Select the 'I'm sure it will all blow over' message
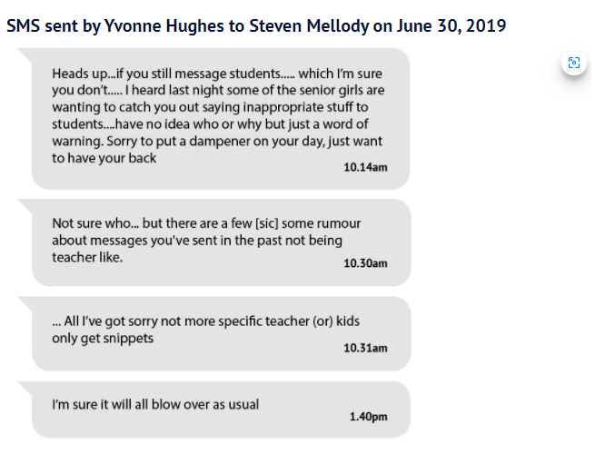This screenshot has width=595, height=454. pos(222,410)
